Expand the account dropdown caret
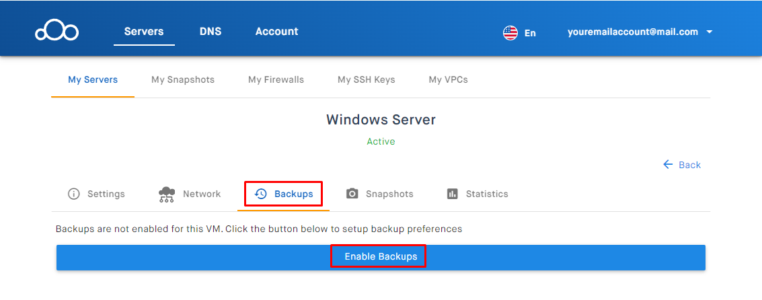The height and width of the screenshot is (300, 762). coord(710,32)
